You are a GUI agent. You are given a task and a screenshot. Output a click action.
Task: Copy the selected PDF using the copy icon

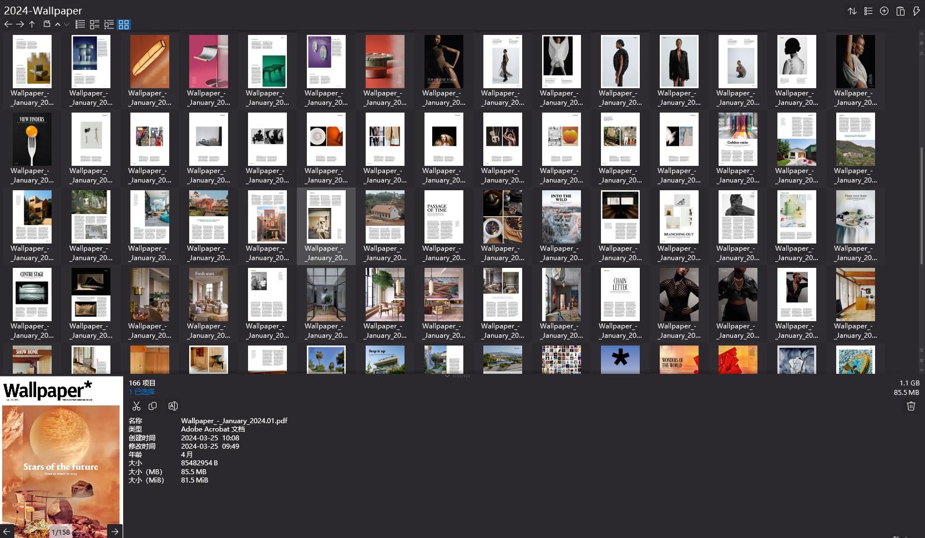click(x=153, y=406)
